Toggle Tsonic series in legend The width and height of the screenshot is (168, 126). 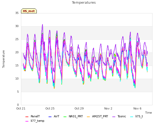[119, 117]
